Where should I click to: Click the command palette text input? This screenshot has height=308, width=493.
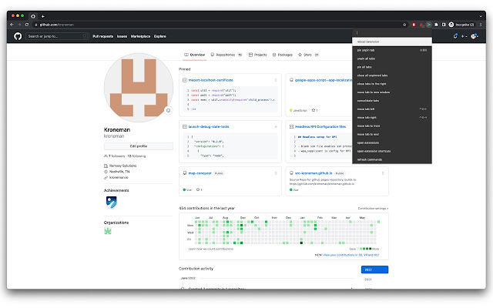coord(392,33)
